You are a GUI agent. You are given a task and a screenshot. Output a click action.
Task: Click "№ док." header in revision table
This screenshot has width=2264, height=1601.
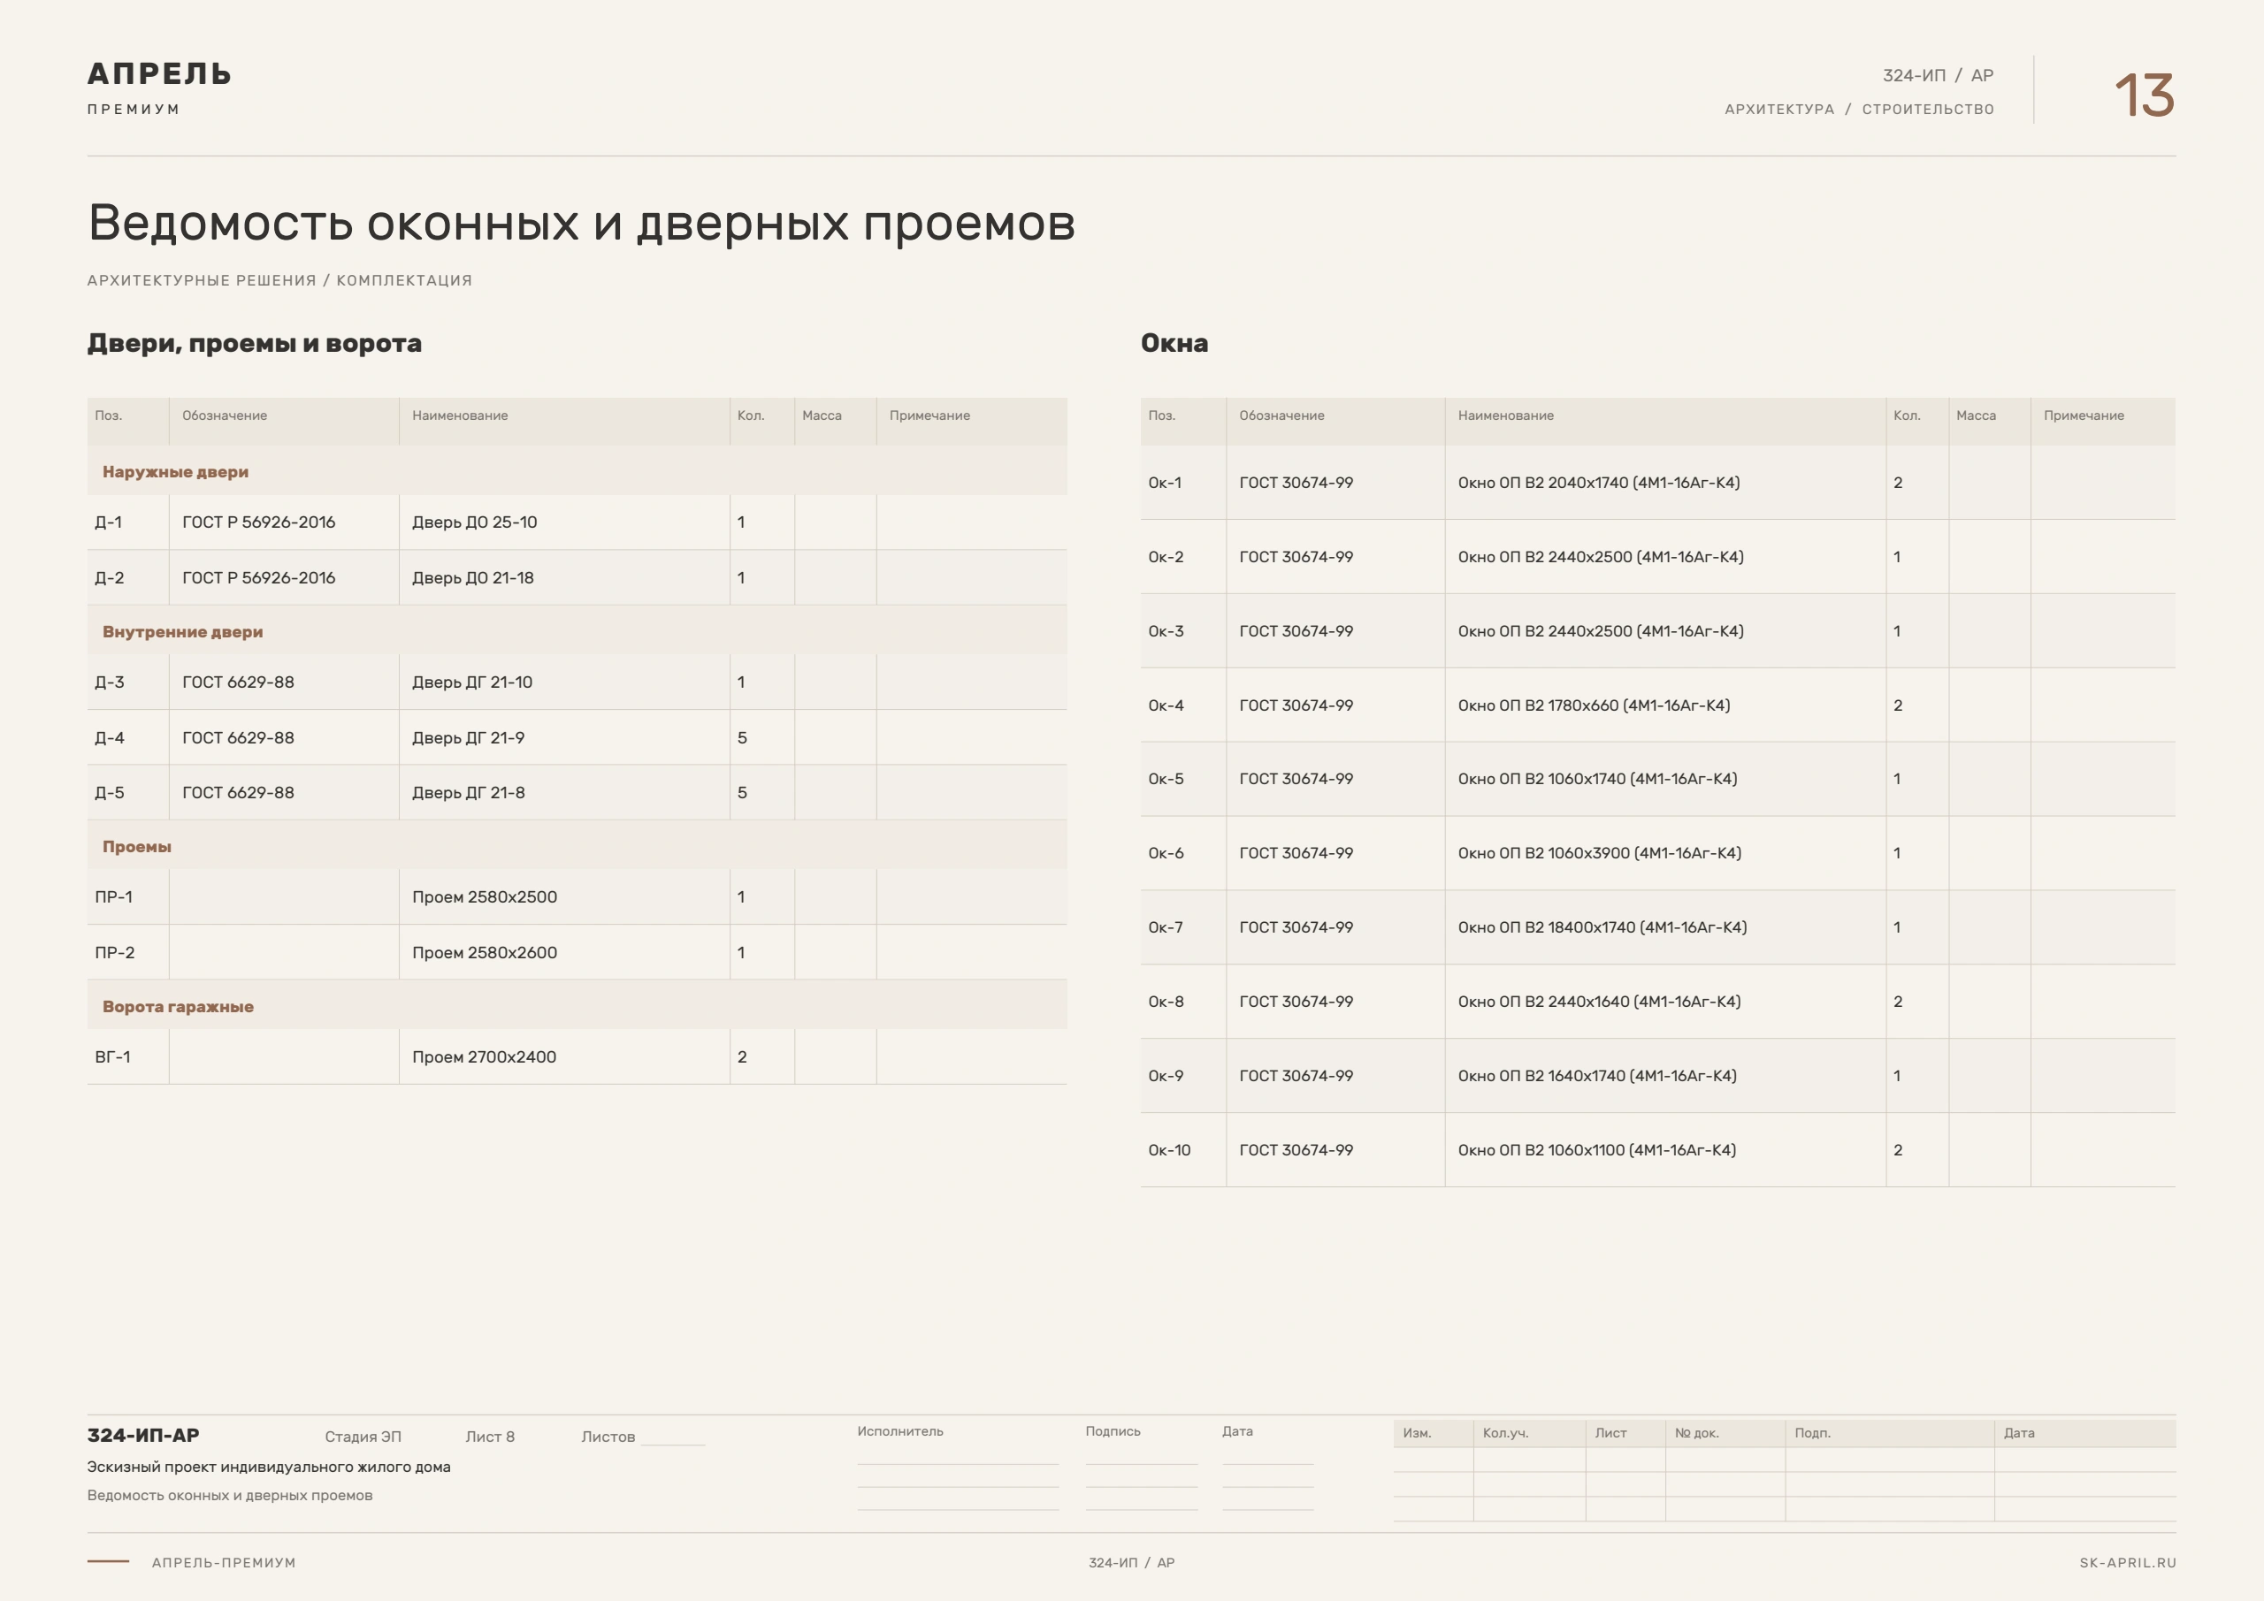point(1696,1432)
